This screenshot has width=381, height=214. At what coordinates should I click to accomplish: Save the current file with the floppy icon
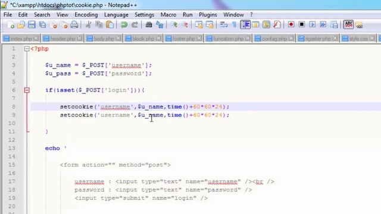[32, 25]
